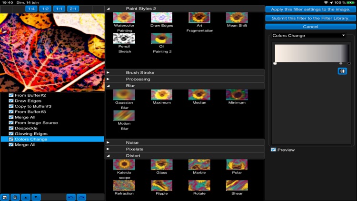The width and height of the screenshot is (357, 201).
Task: Select the Gaussian Blur filter thumbnail
Action: 124,95
